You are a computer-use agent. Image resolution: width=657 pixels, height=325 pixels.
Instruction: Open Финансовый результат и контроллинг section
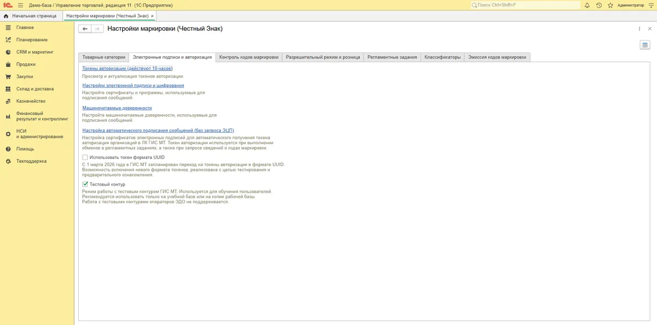(42, 116)
